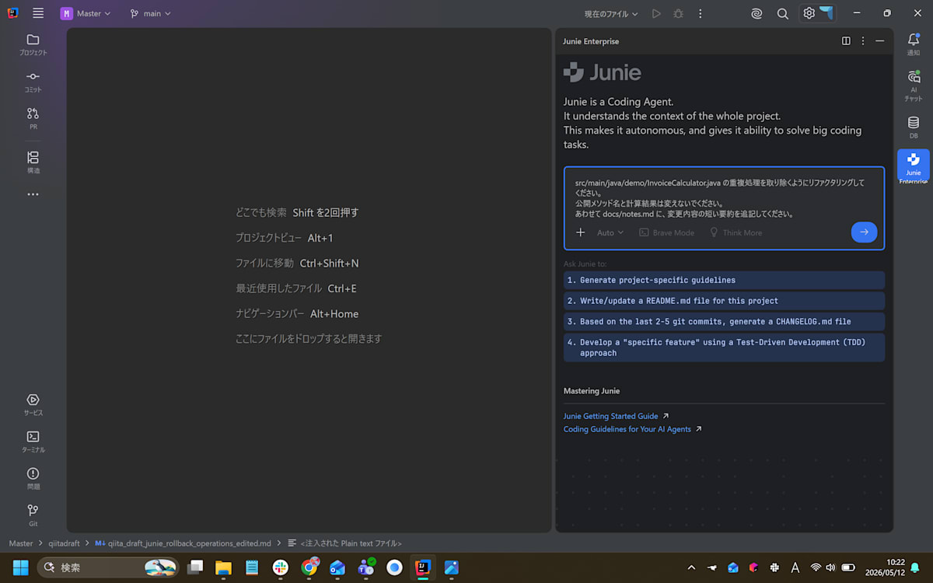Open the Windows Start menu
The height and width of the screenshot is (583, 933).
(20, 567)
